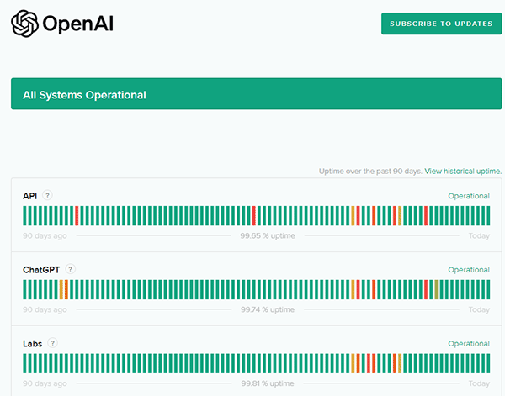Image resolution: width=505 pixels, height=396 pixels.
Task: Open the Labs help question mark icon
Action: [x=52, y=343]
